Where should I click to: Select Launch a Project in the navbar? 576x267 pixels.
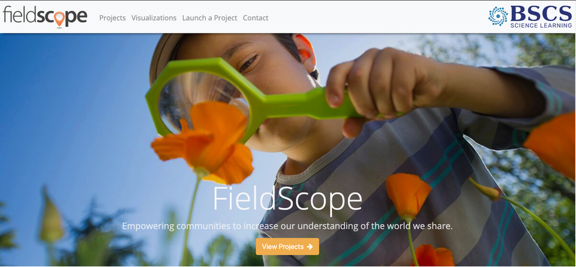(210, 17)
